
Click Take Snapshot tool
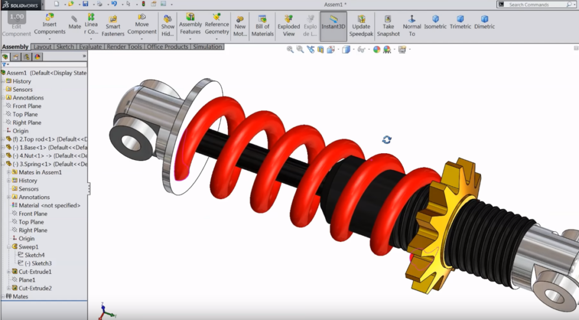coord(388,26)
